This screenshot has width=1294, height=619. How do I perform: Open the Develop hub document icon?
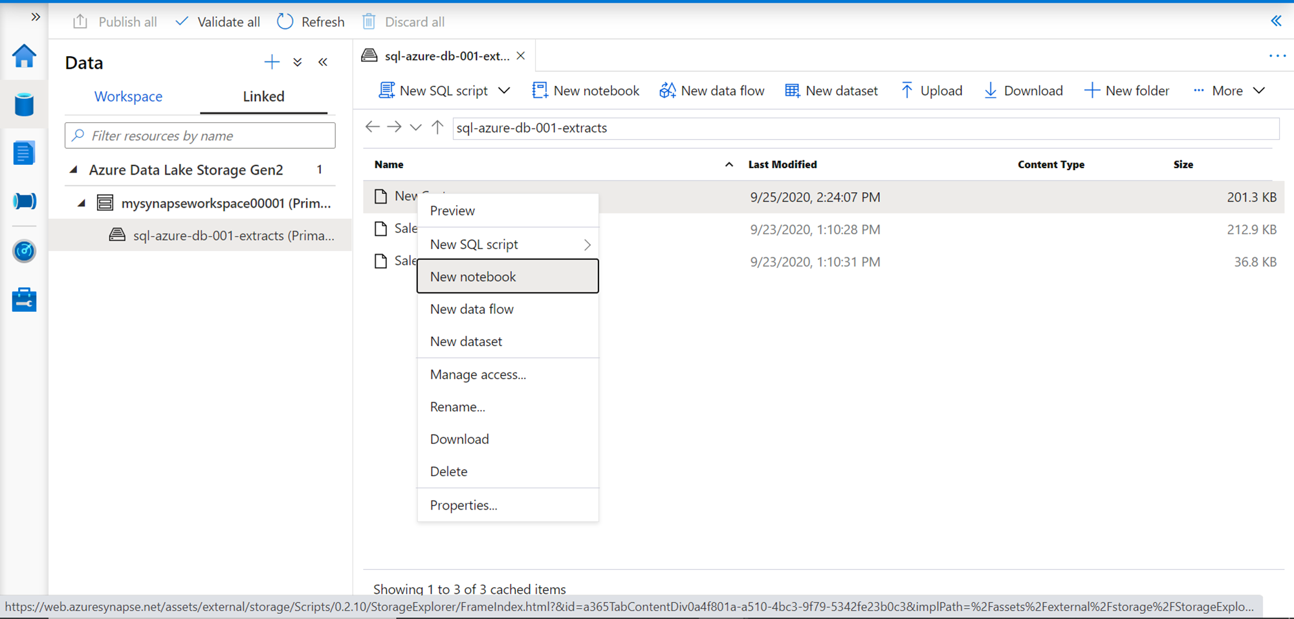pos(24,153)
